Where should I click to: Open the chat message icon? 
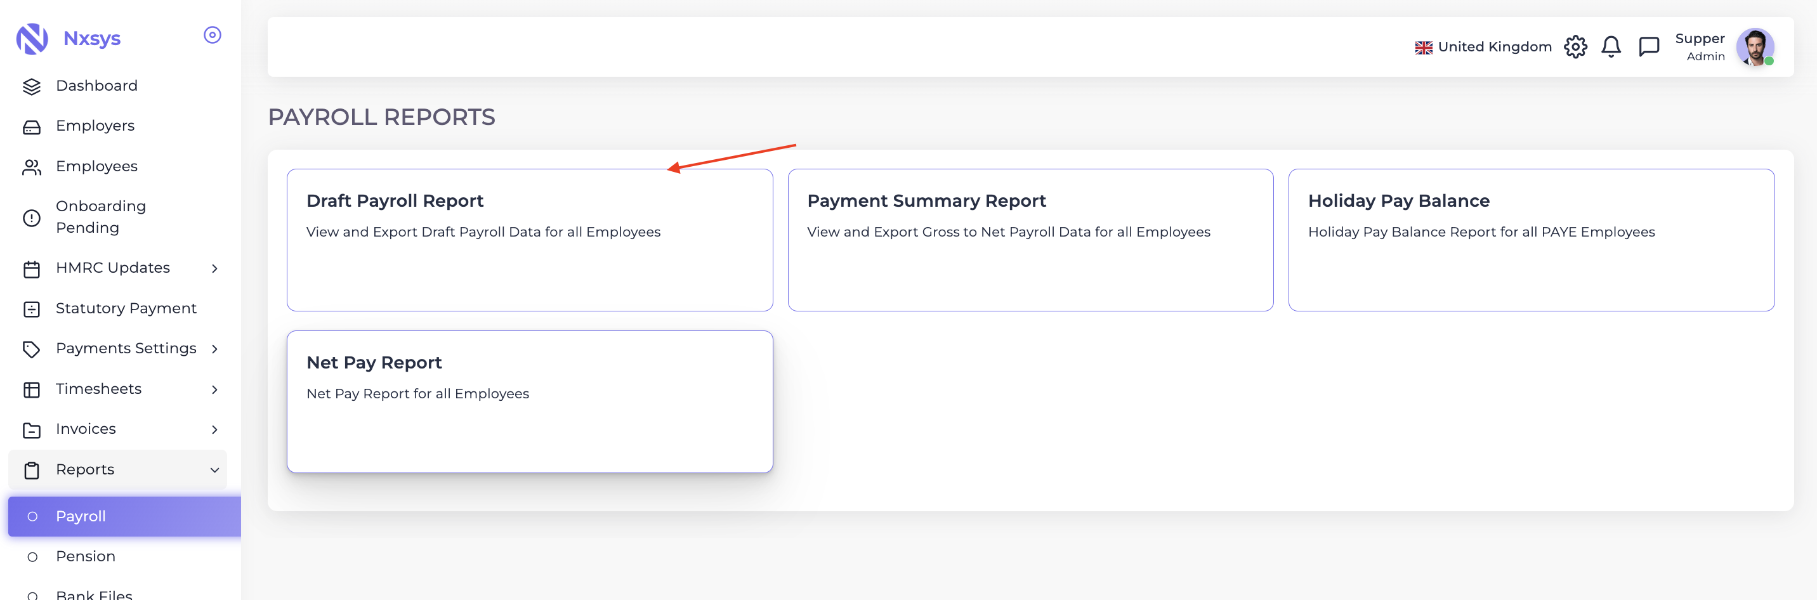[1648, 47]
